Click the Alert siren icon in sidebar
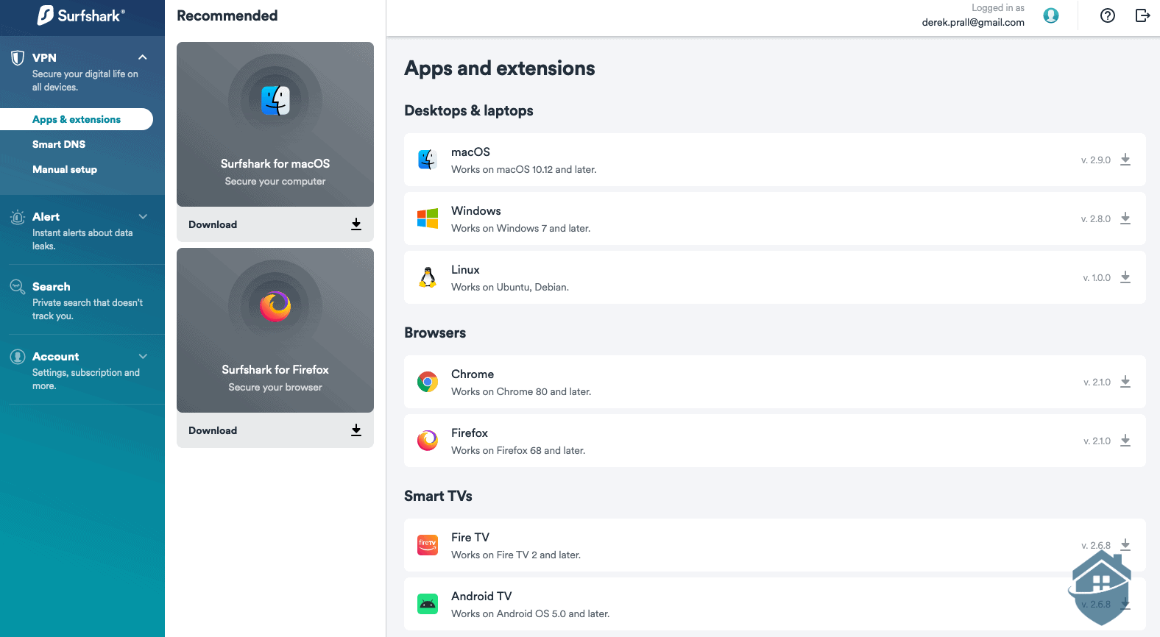This screenshot has height=637, width=1160. tap(18, 217)
